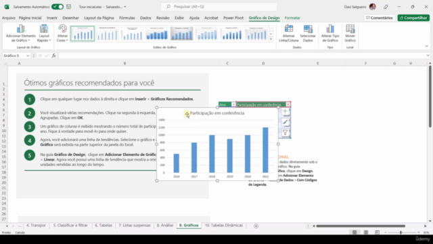Select column B header
The height and width of the screenshot is (244, 433).
(124, 63)
